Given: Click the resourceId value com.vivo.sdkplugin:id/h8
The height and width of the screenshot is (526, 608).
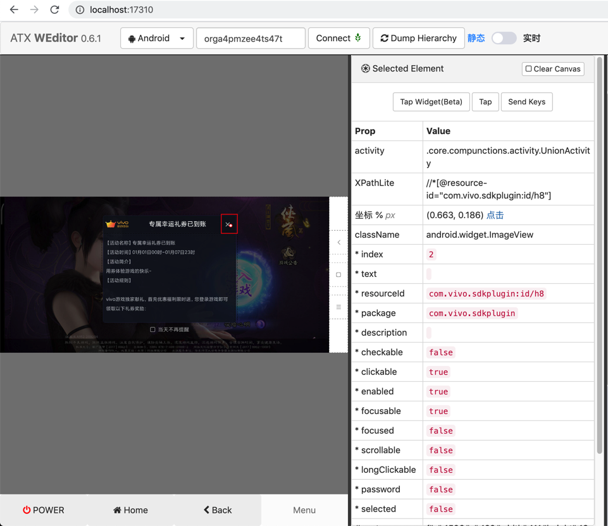Looking at the screenshot, I should (487, 293).
